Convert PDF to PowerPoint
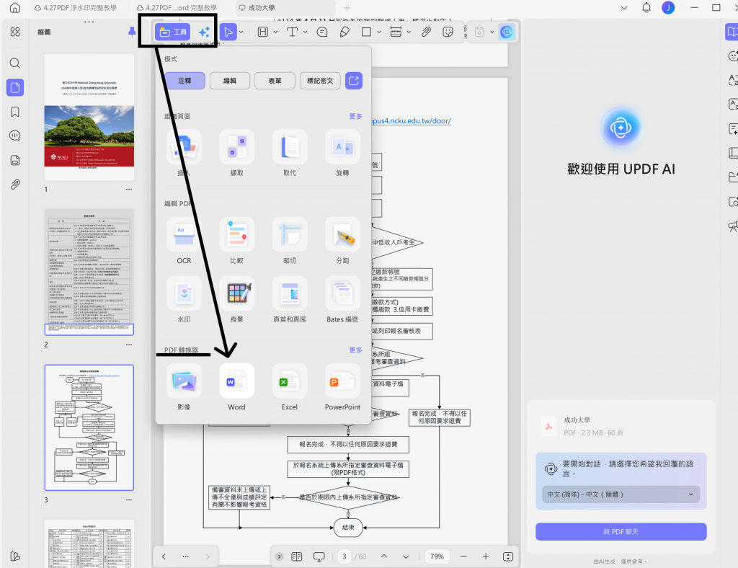This screenshot has width=738, height=568. tap(342, 387)
